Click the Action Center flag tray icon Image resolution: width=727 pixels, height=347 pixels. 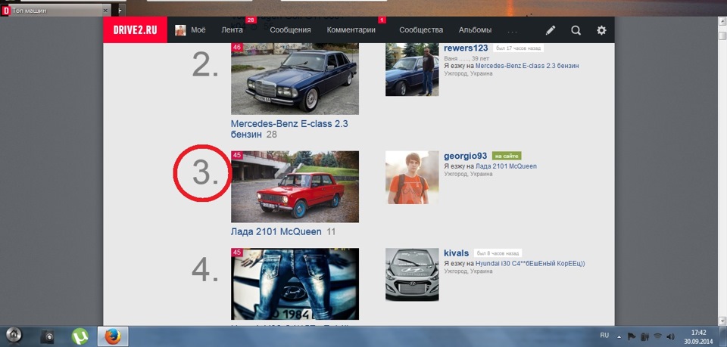pyautogui.click(x=632, y=336)
